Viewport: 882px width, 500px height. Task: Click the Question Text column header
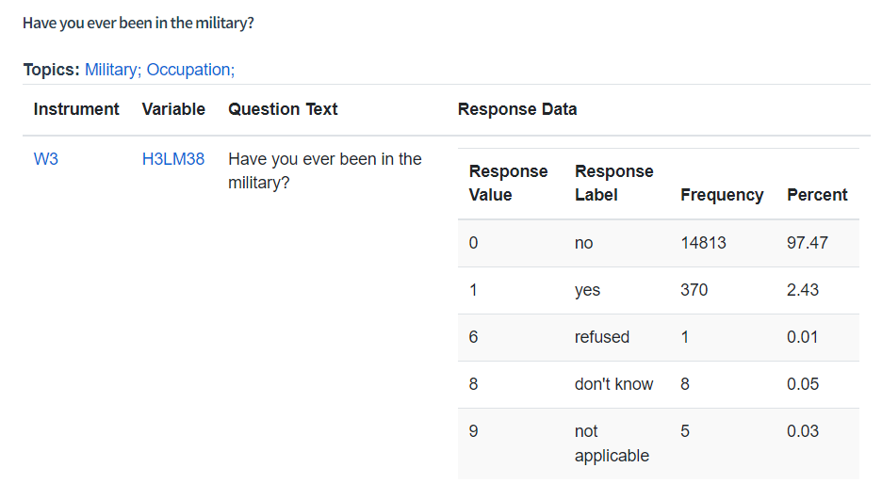tap(283, 109)
